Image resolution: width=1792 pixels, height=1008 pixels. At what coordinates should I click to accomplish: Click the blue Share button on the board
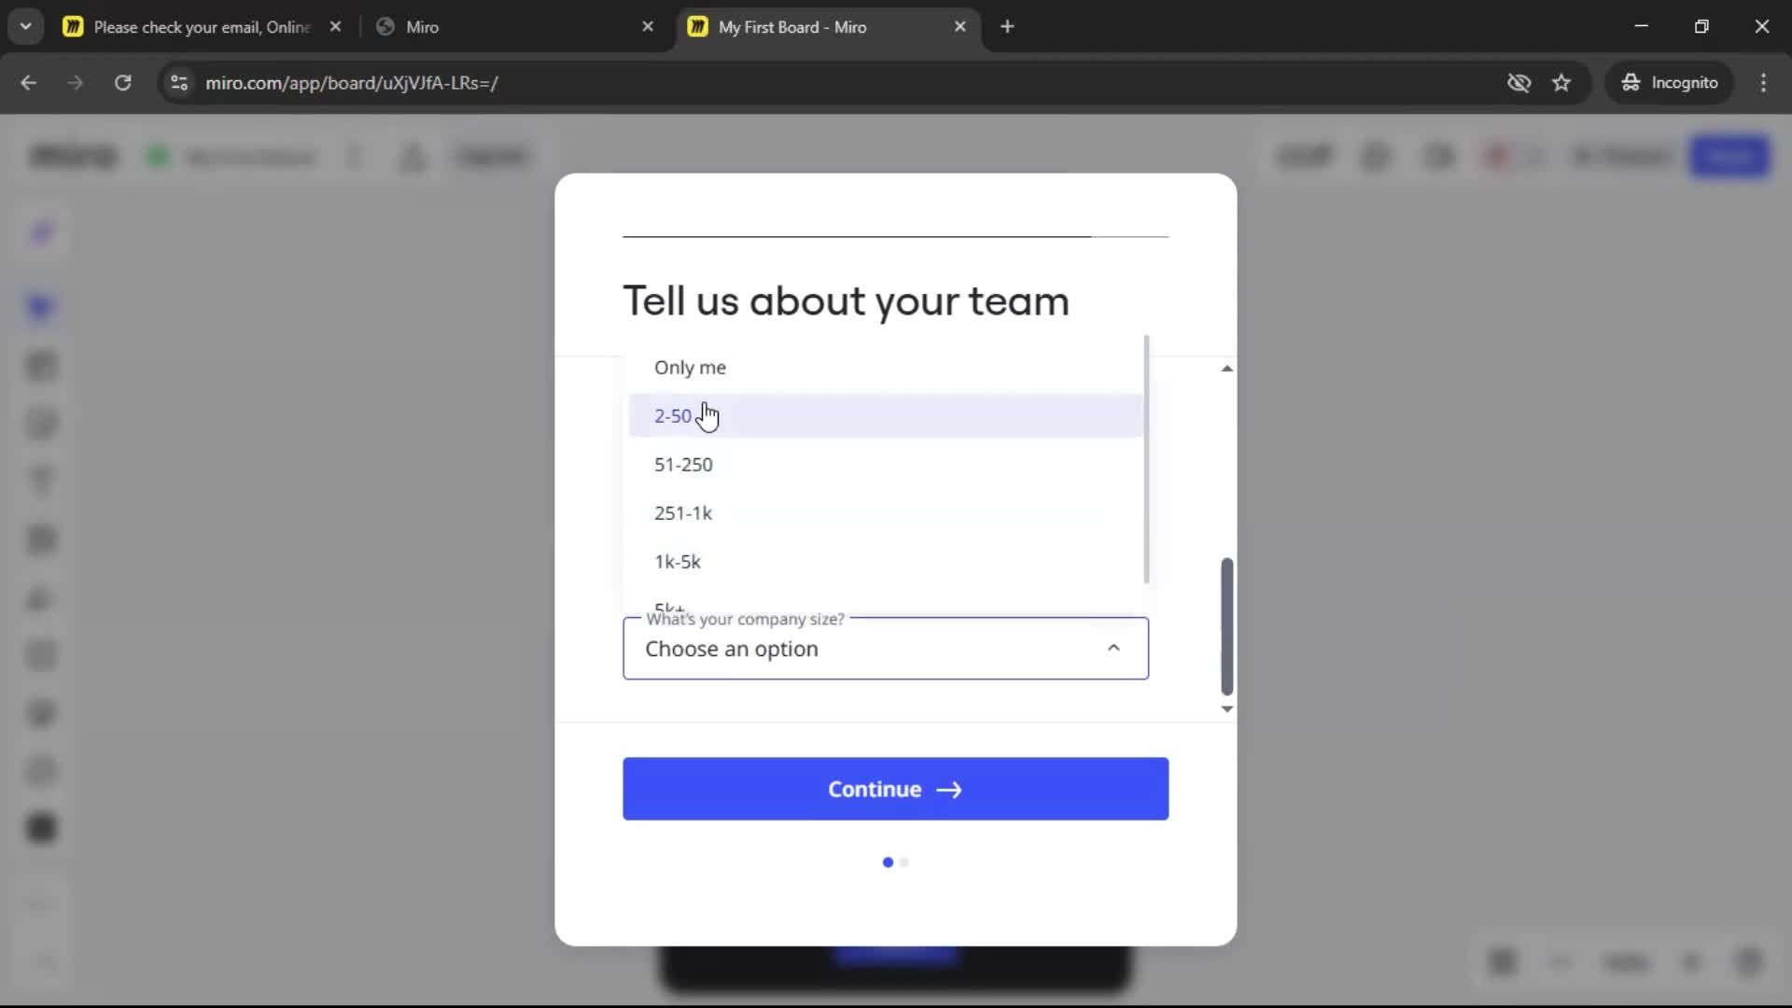(1729, 156)
